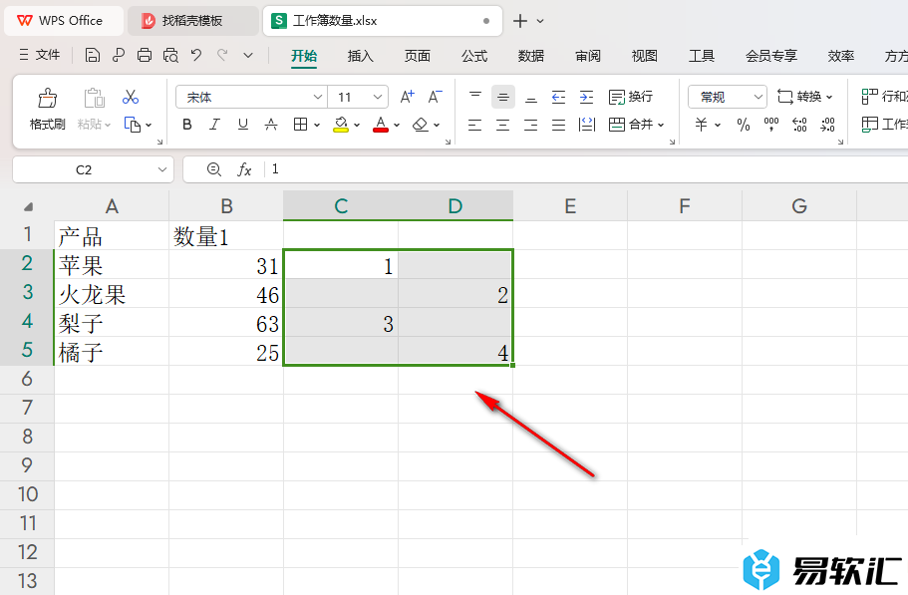Apply red font color to text
The image size is (908, 595).
coord(381,125)
